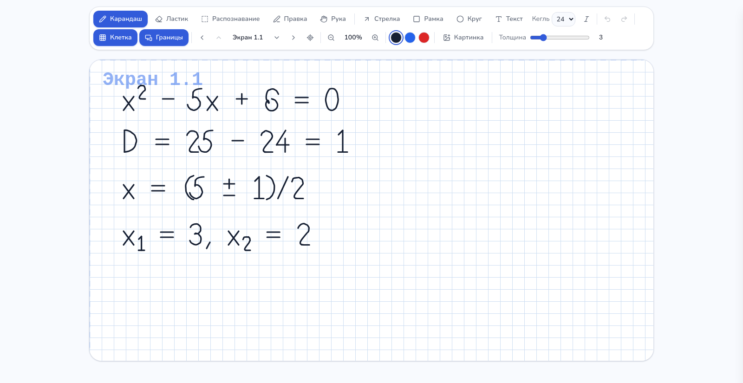The image size is (743, 383).
Task: Adjust the Толщина thickness slider
Action: pyautogui.click(x=560, y=38)
